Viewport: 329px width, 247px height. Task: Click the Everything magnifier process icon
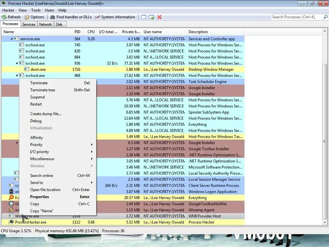pyautogui.click(x=11, y=198)
